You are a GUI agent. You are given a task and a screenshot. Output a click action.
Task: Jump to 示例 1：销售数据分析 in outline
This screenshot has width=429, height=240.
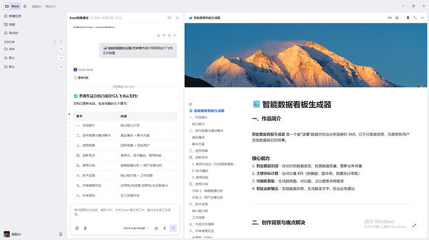click(x=208, y=190)
